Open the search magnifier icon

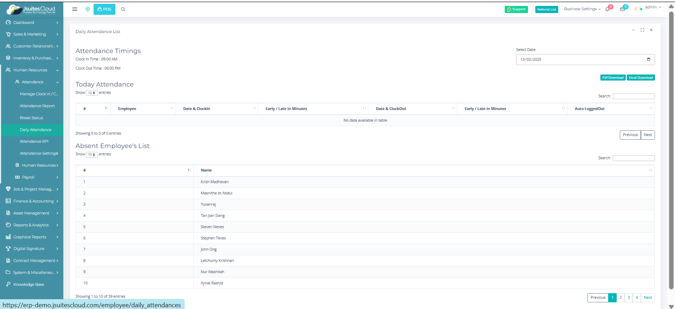(123, 9)
